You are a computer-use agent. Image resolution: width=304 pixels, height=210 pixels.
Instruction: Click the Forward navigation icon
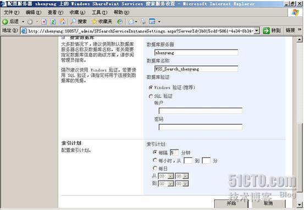click(x=30, y=22)
